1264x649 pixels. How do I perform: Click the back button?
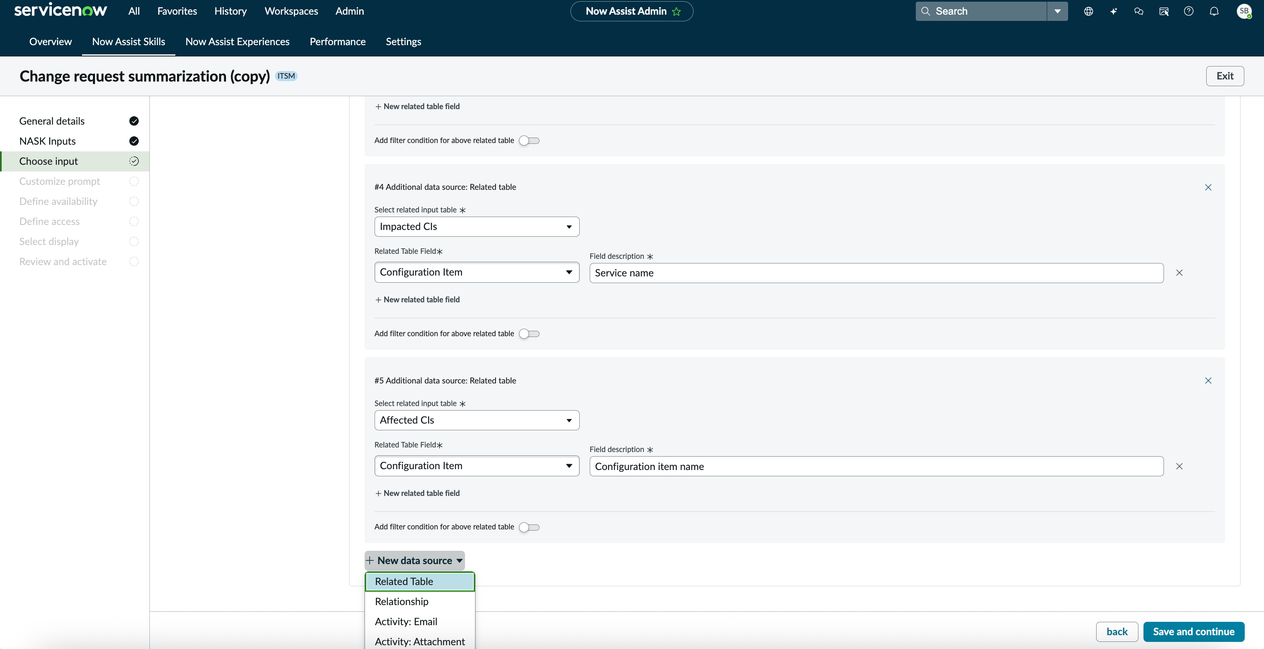(1117, 631)
